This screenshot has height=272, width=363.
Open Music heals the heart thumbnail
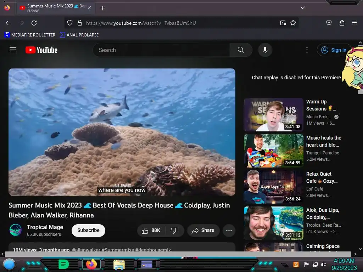[x=273, y=151]
